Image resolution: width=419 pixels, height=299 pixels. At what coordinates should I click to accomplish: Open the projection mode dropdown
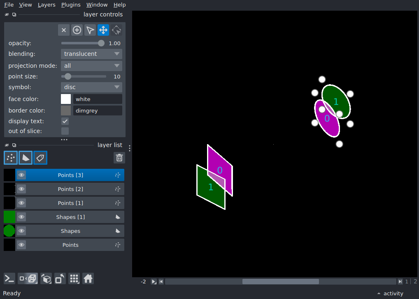pyautogui.click(x=91, y=66)
